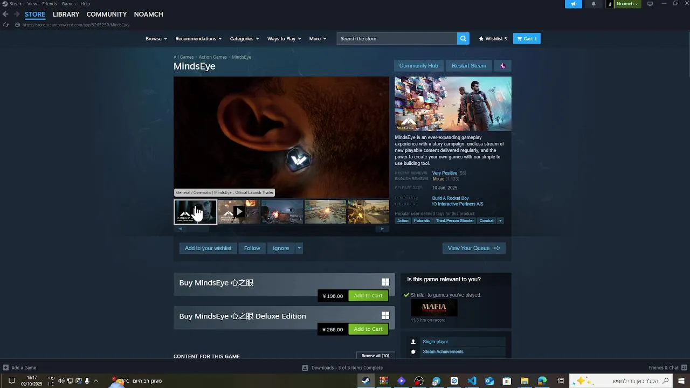
Task: Click the magnifier search button
Action: [x=463, y=39]
